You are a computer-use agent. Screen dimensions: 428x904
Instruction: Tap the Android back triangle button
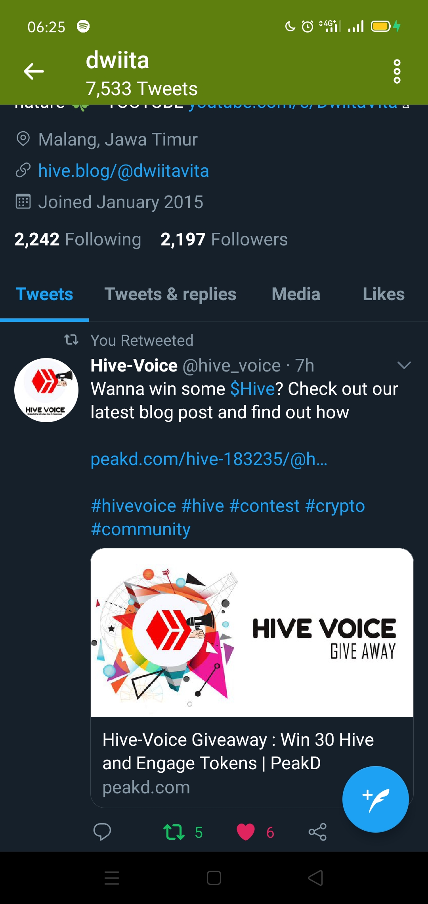coord(315,878)
